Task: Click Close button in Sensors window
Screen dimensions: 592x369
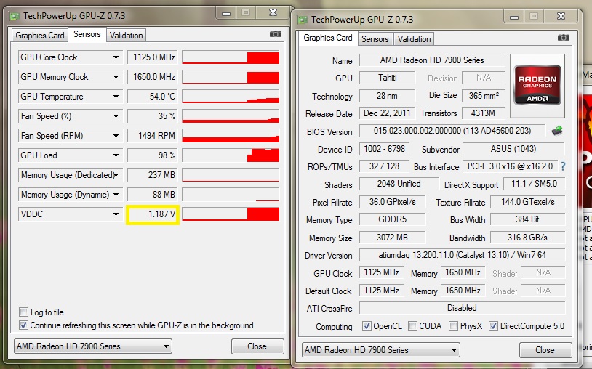Action: (x=257, y=346)
